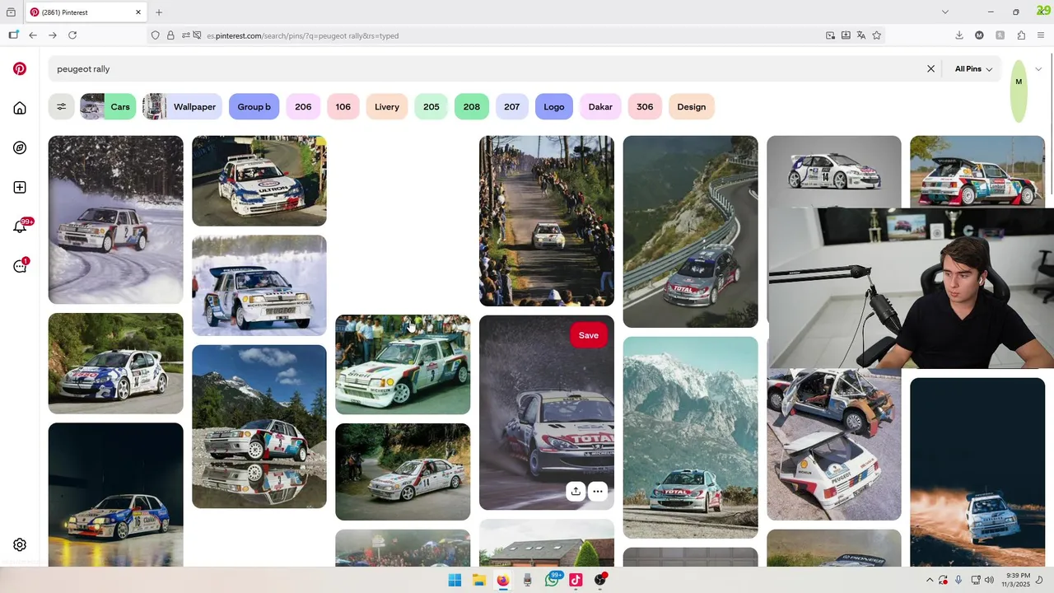Open the Settings gear in Pinterest sidebar
Image resolution: width=1054 pixels, height=593 pixels.
(20, 544)
